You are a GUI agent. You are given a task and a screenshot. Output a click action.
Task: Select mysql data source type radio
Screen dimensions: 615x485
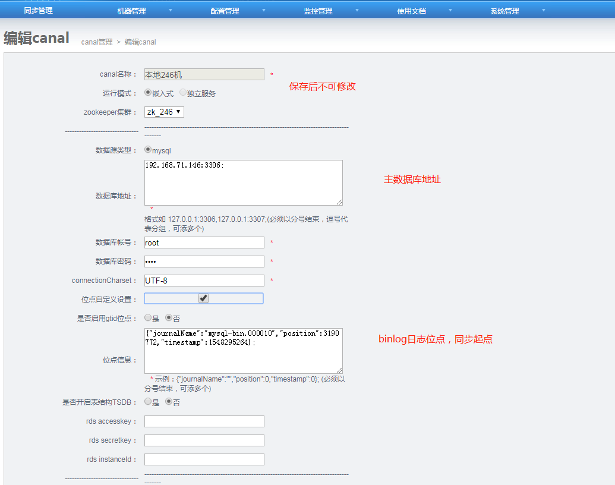pos(148,150)
